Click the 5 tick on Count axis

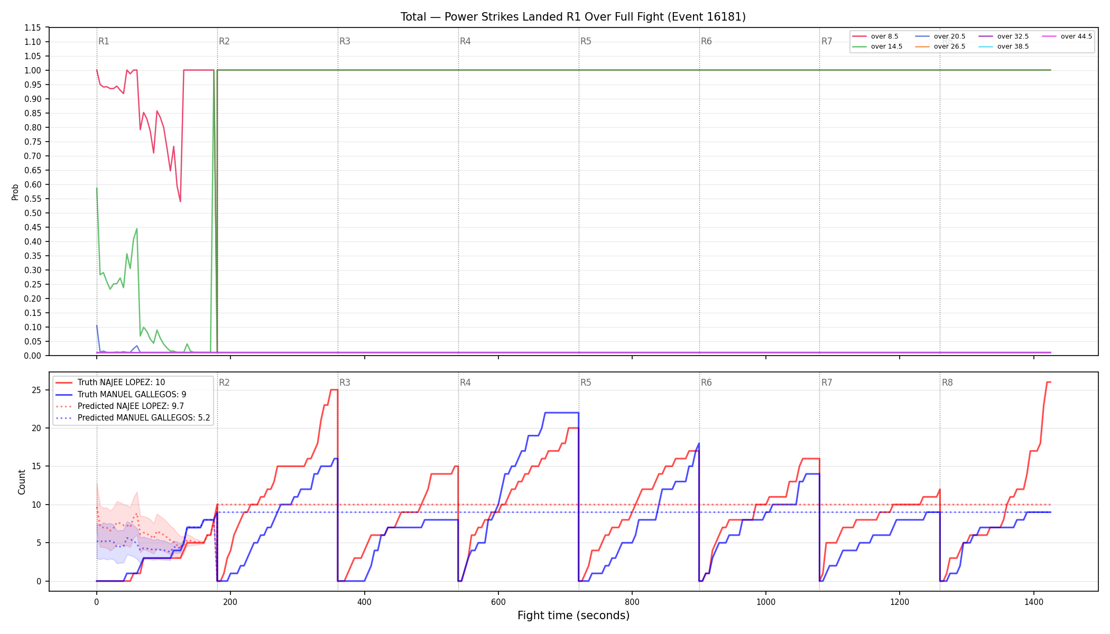39,543
